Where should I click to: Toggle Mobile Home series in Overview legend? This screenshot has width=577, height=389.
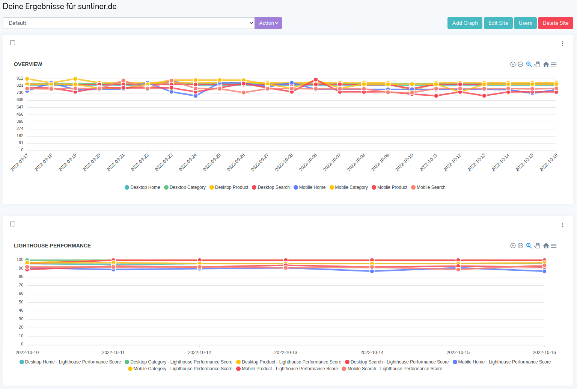click(x=310, y=187)
